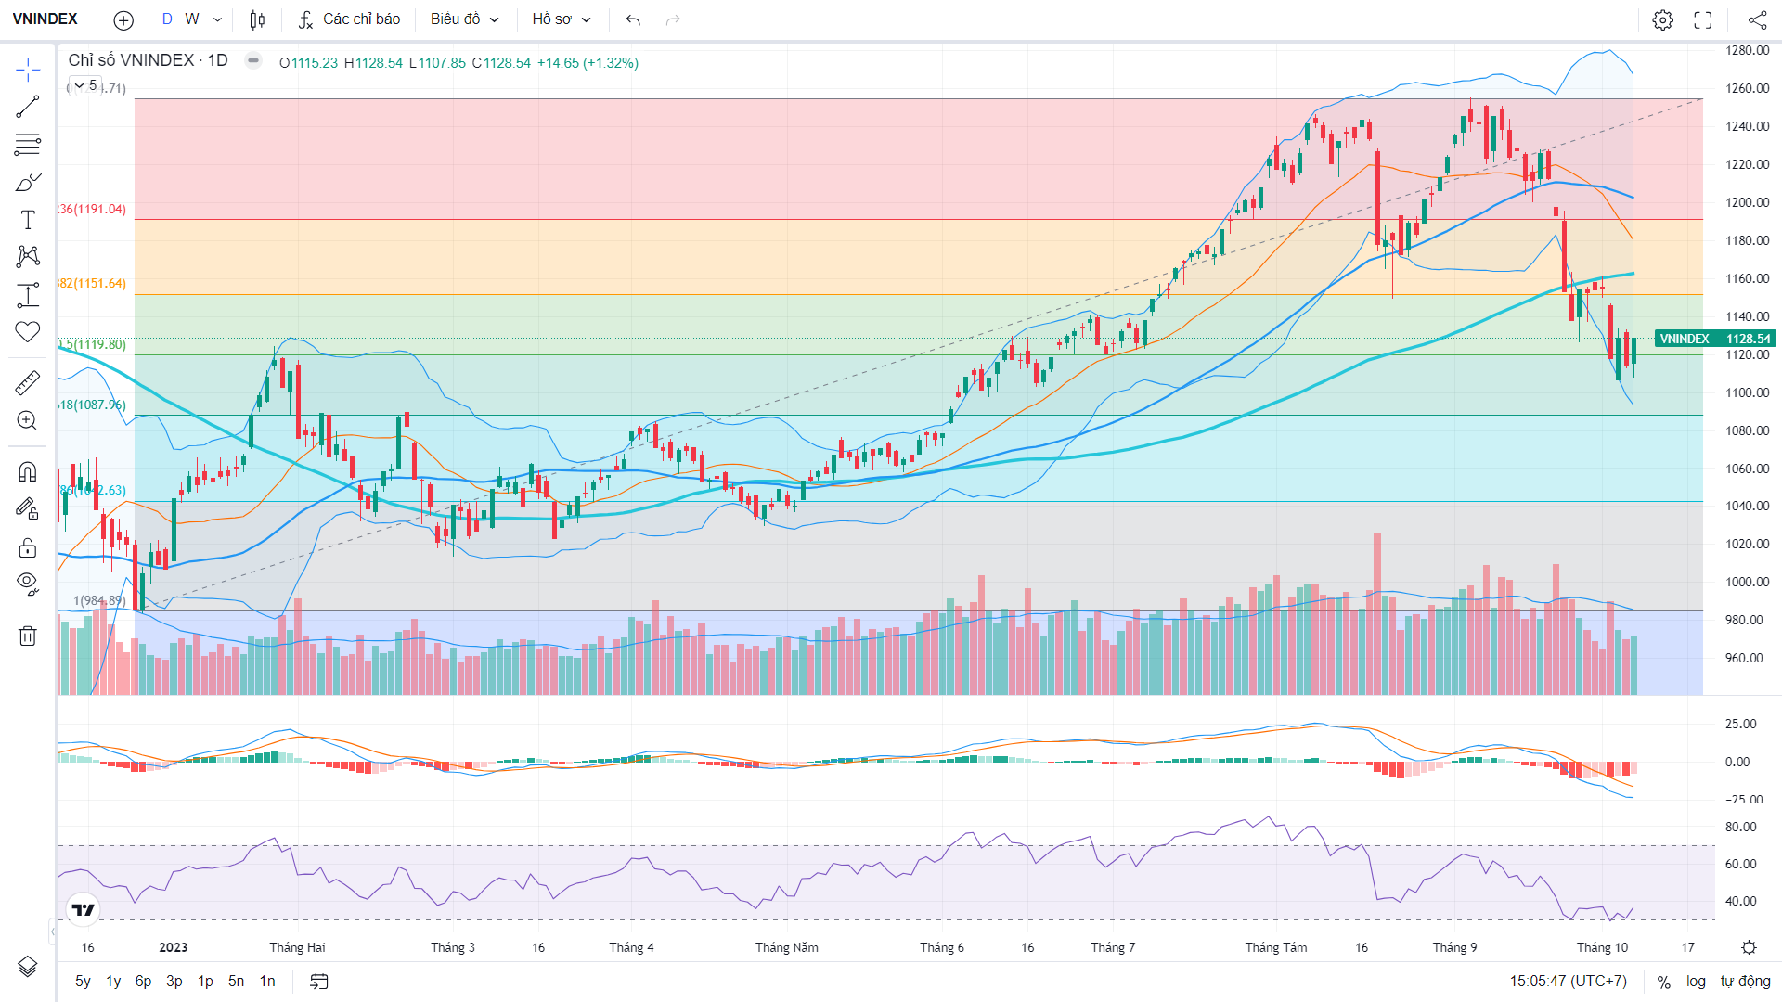Open chart settings gear in top bar

pos(1662,19)
